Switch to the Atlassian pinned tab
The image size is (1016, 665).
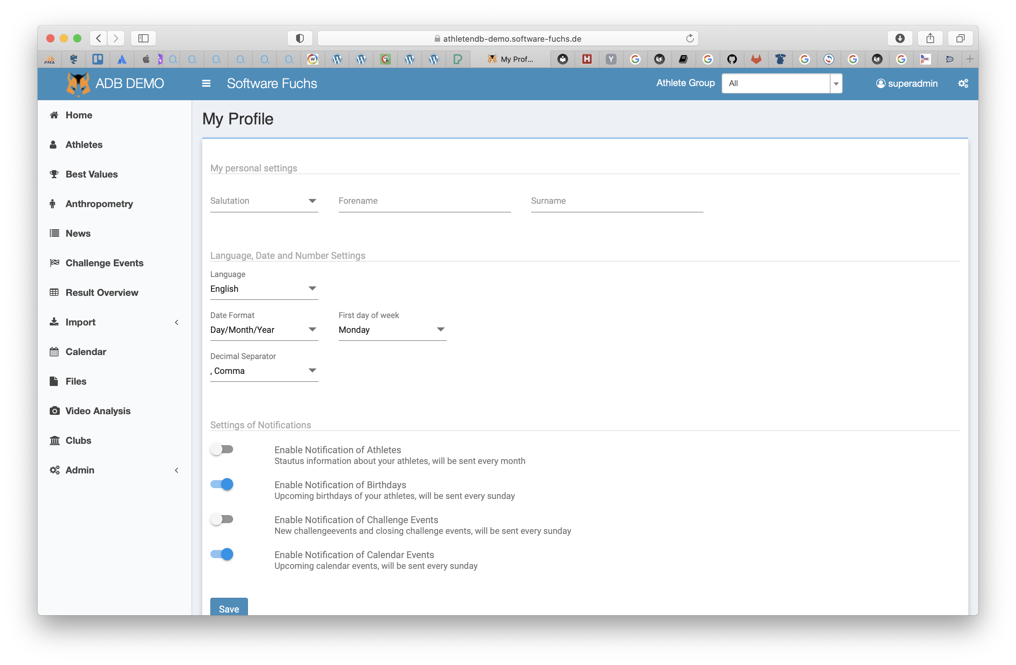point(122,60)
